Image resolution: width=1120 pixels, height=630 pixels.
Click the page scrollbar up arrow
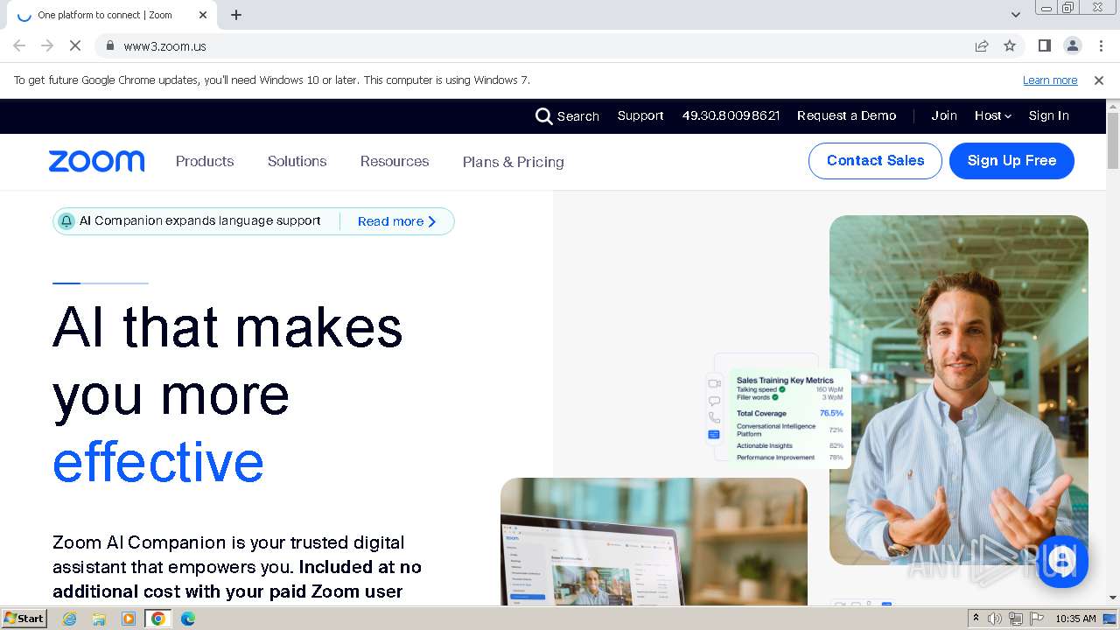[x=1113, y=106]
